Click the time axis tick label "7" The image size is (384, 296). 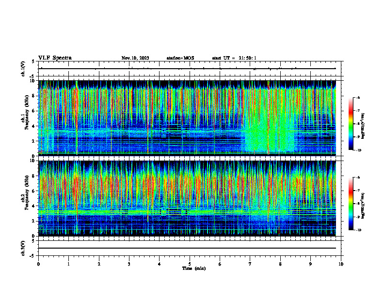tap(250, 264)
